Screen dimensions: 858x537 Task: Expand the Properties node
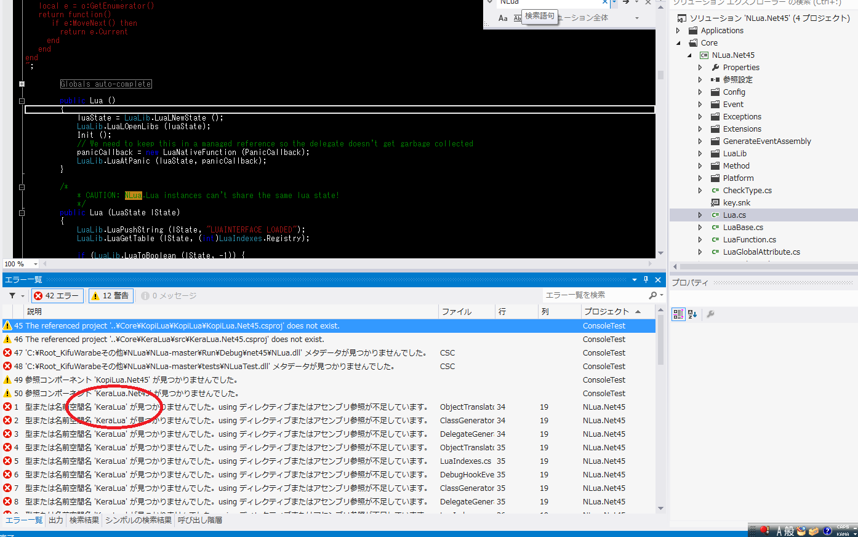point(700,68)
